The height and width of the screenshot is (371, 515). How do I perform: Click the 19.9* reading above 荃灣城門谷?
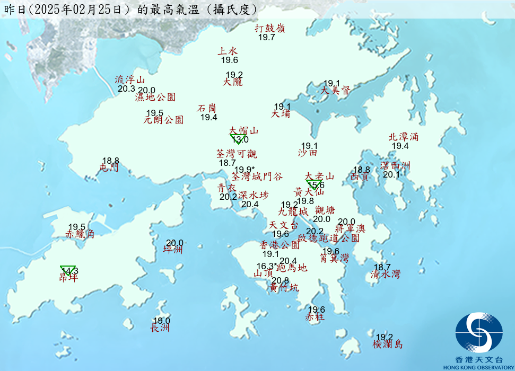click(x=245, y=170)
